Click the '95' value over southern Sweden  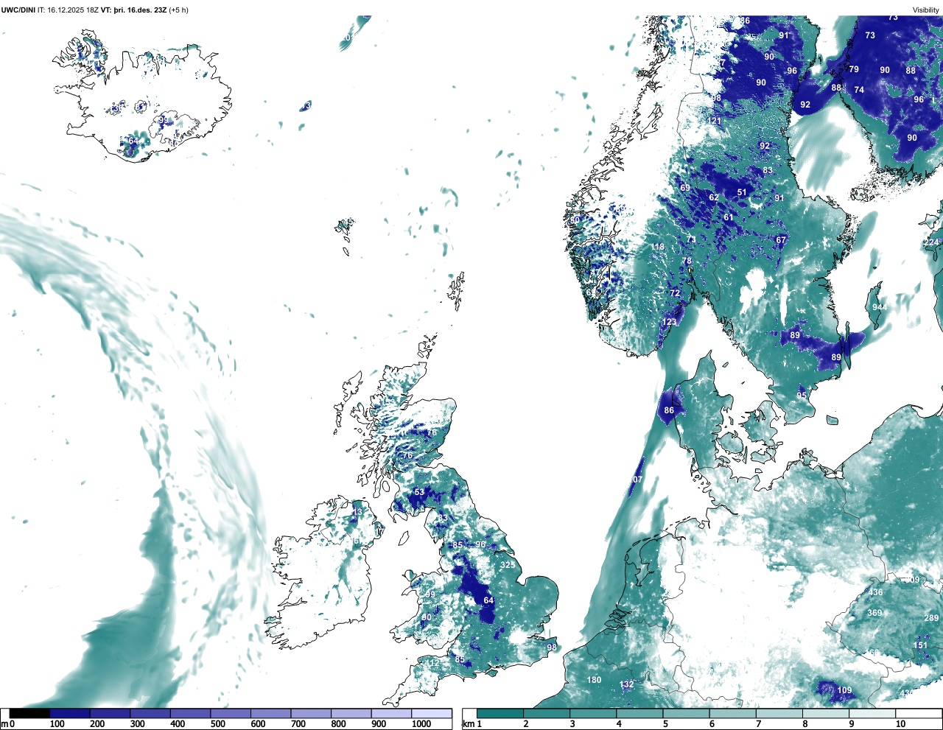802,396
